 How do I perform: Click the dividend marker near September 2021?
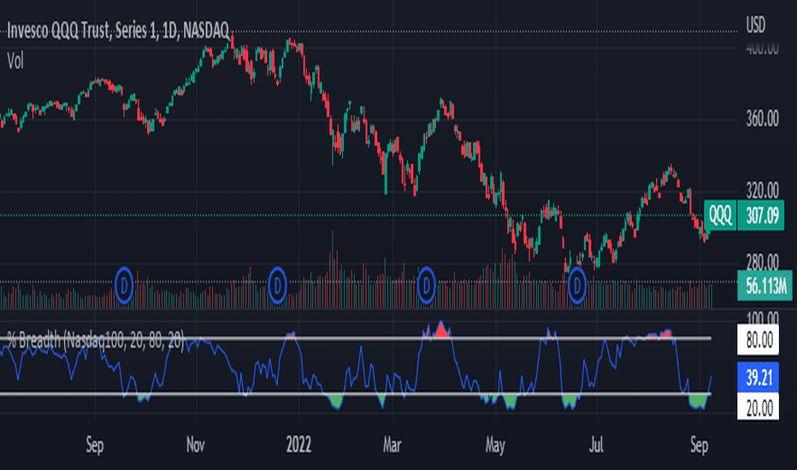click(124, 285)
